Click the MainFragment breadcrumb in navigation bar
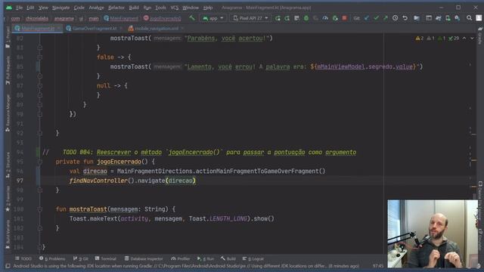Viewport: 484px width, 272px height. (121, 18)
